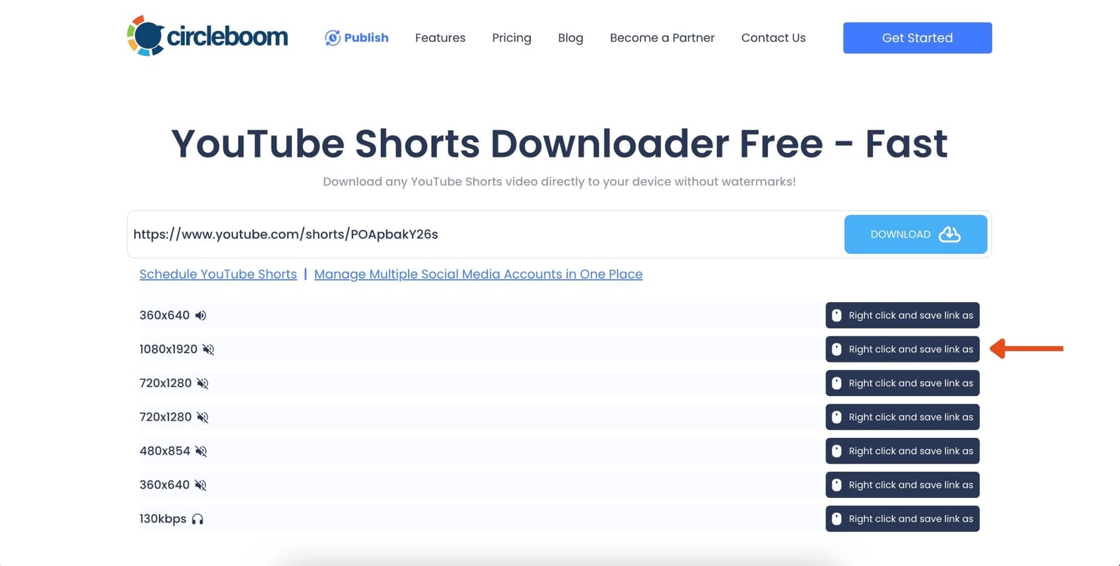Click the Circleboom logo
The height and width of the screenshot is (566, 1120).
207,36
